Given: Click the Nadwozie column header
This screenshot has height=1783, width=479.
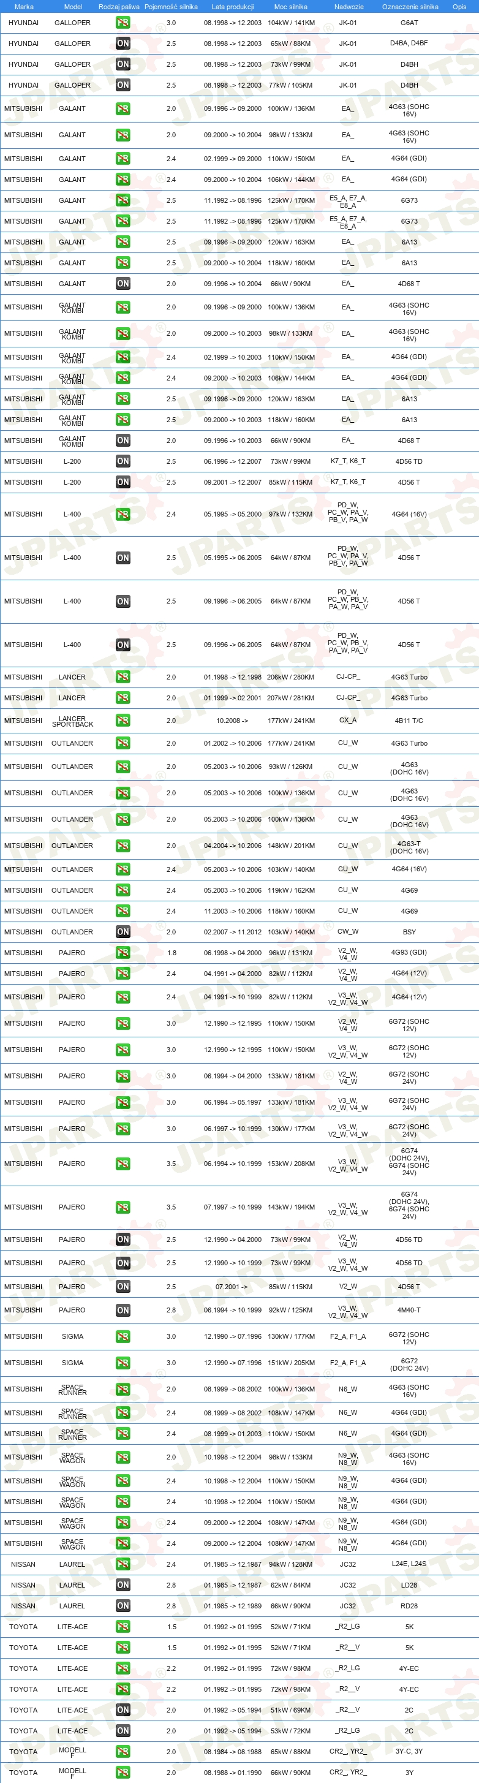Looking at the screenshot, I should (x=349, y=6).
